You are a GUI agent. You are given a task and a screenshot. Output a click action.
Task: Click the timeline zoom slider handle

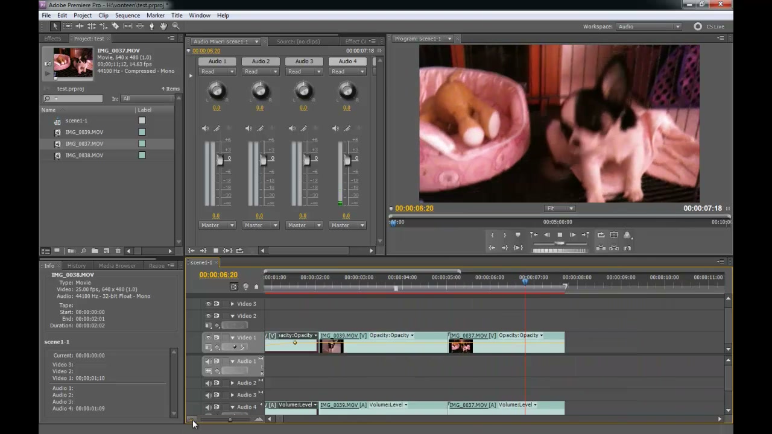coord(230,420)
